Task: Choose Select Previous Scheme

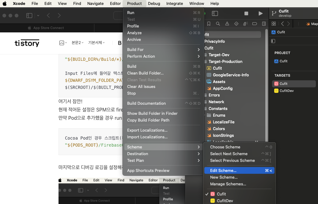Action: [239, 160]
